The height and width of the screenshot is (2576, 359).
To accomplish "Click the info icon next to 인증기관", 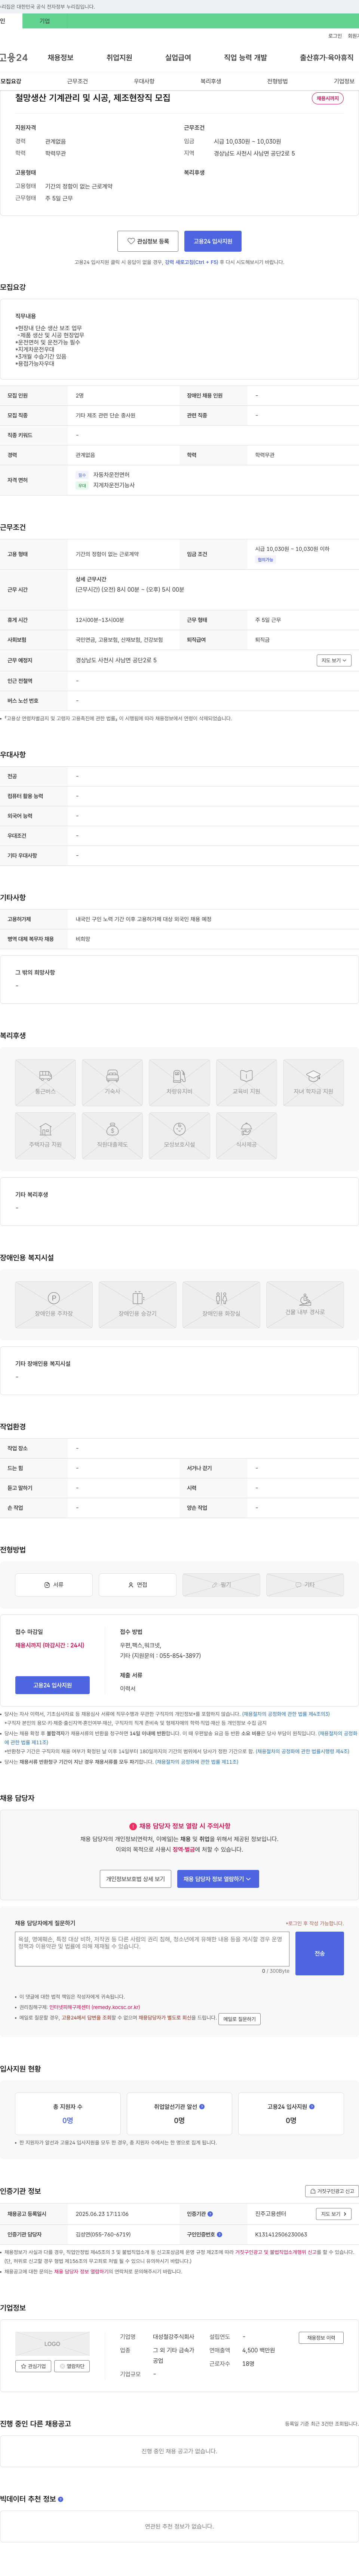I will point(210,2214).
